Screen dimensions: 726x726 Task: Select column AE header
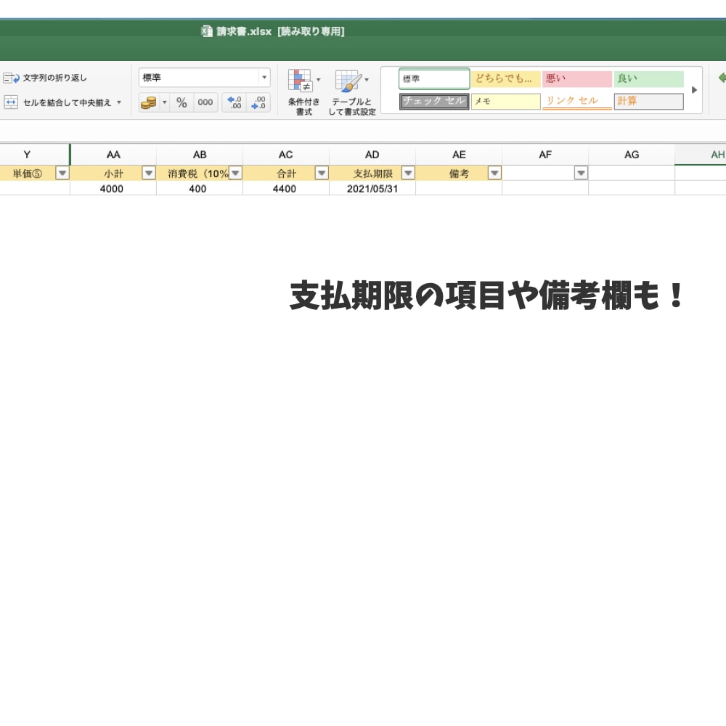[459, 155]
